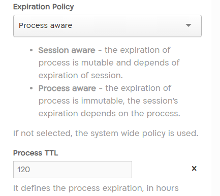Click the 'process is mutable and depends of' line

(109, 63)
